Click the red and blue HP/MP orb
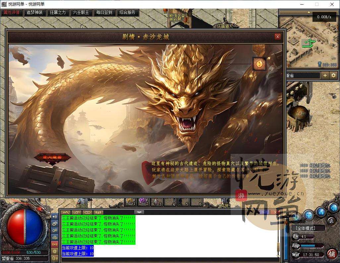The height and width of the screenshot is (263, 340). click(x=25, y=227)
